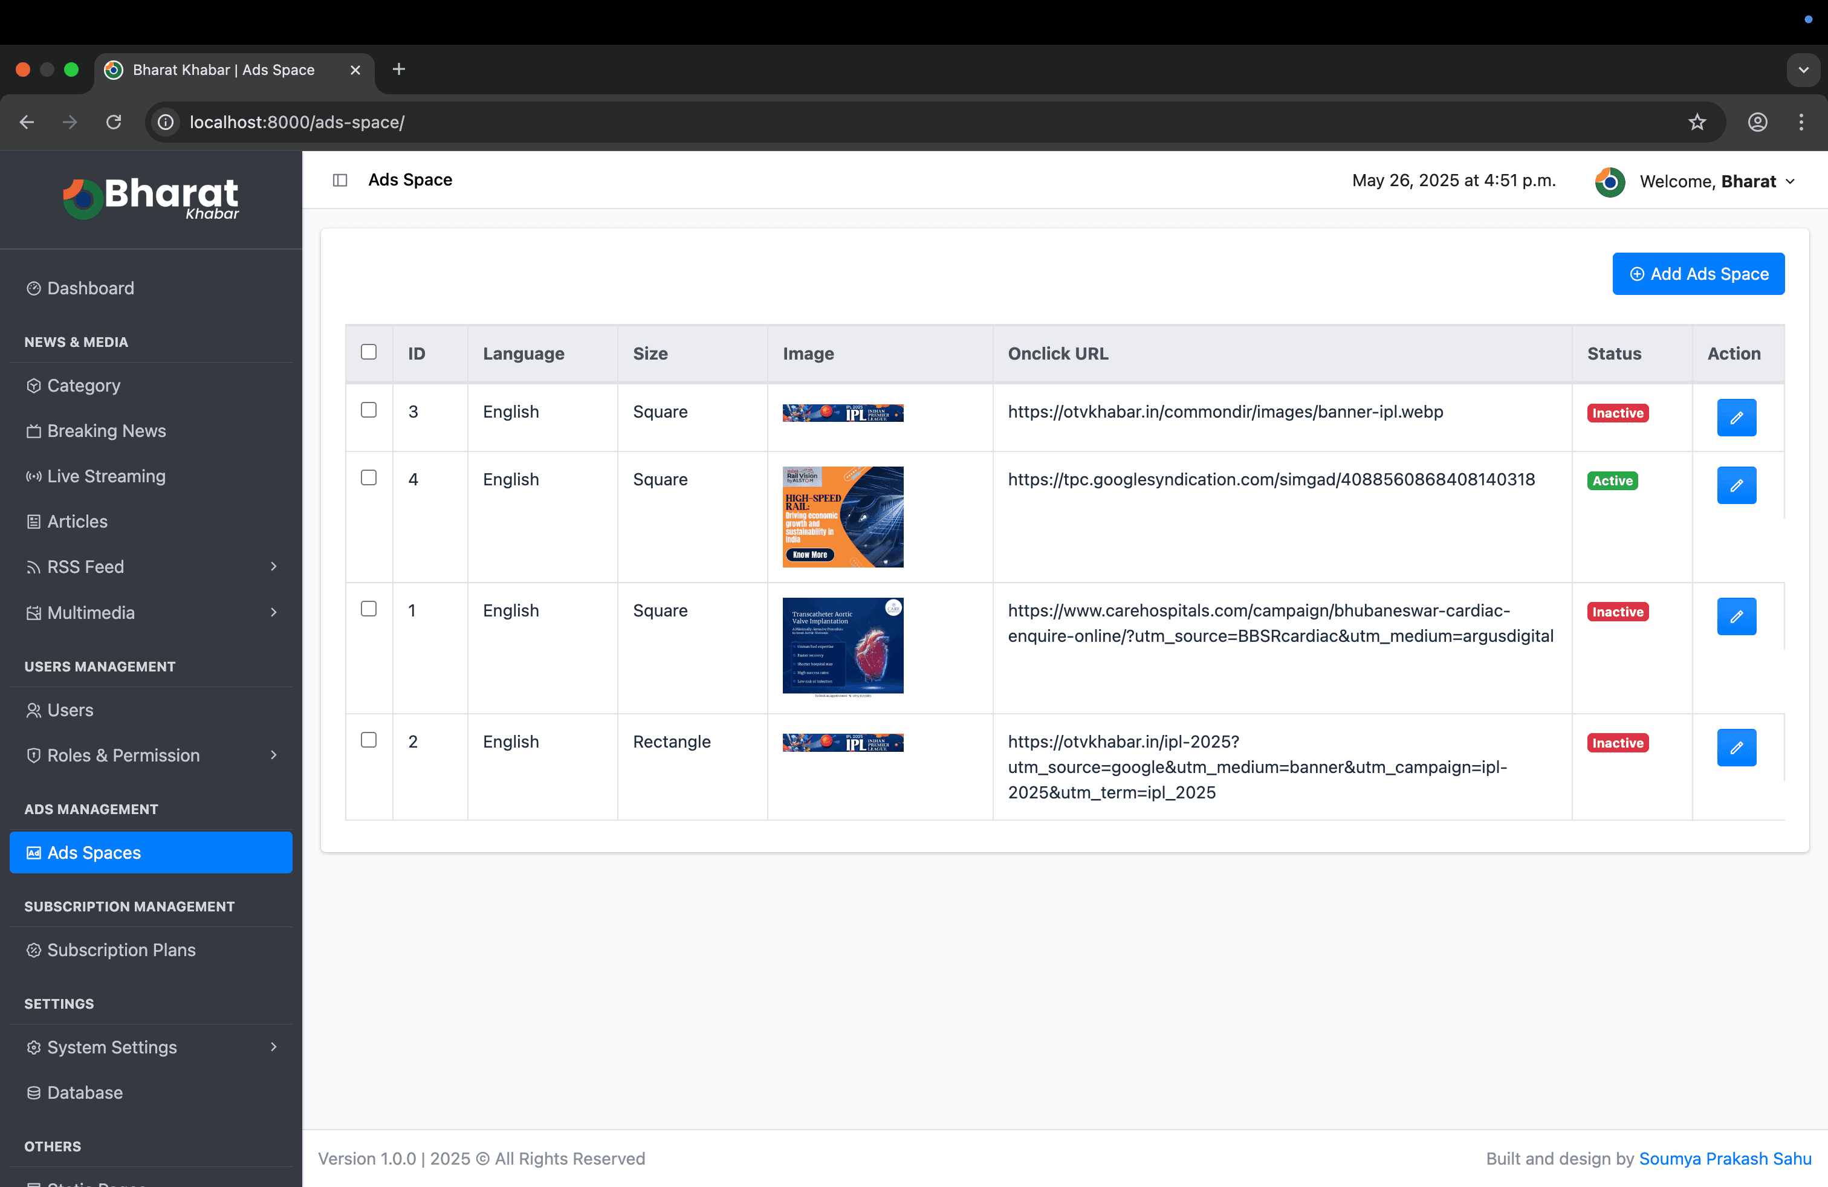Click the Multimedia icon
The image size is (1828, 1187).
33,613
